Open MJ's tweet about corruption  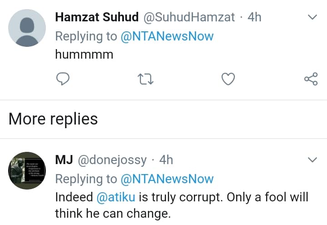(x=182, y=205)
